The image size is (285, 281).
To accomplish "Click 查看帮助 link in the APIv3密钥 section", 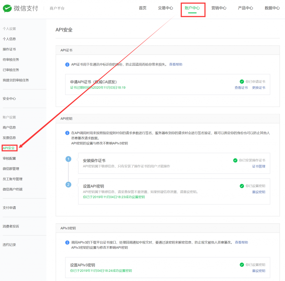I will (242, 242).
